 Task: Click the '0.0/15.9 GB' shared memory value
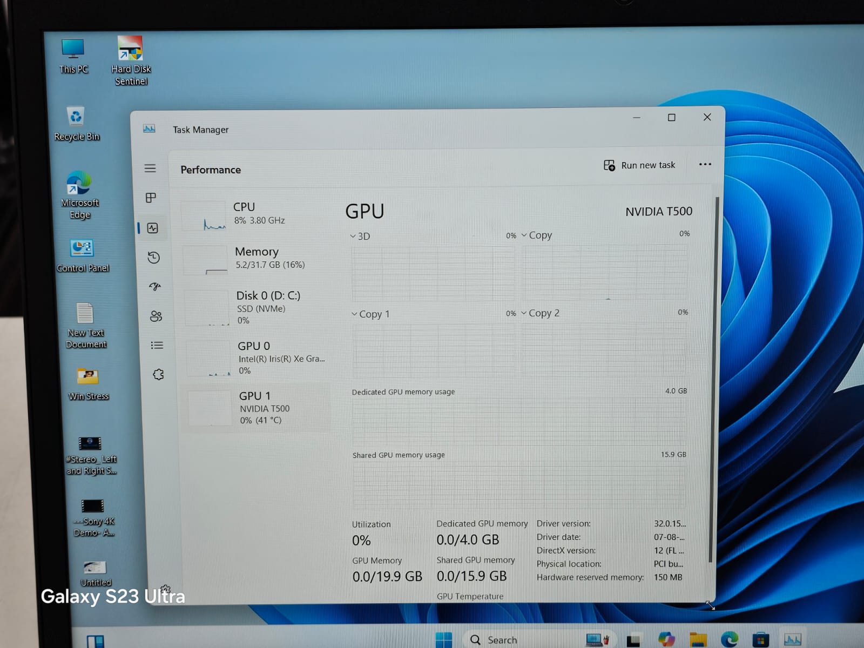click(x=471, y=576)
